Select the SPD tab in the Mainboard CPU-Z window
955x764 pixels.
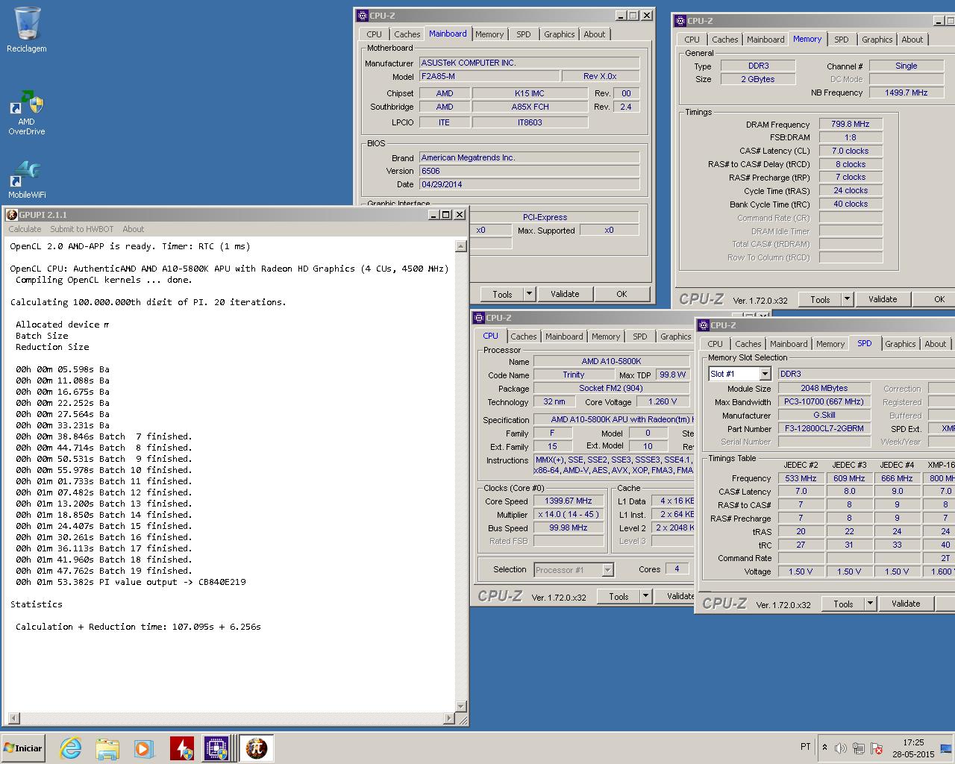(524, 34)
